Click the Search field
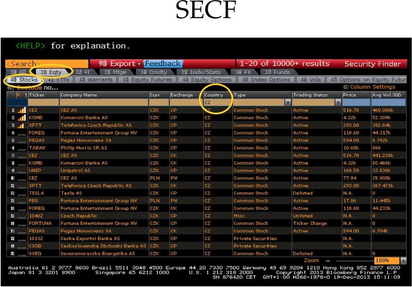412x287 pixels. click(x=47, y=64)
